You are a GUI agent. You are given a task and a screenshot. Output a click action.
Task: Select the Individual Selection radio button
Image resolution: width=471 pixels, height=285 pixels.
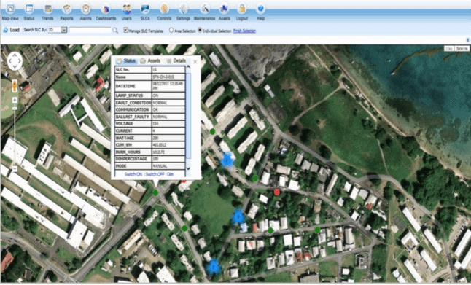point(200,31)
